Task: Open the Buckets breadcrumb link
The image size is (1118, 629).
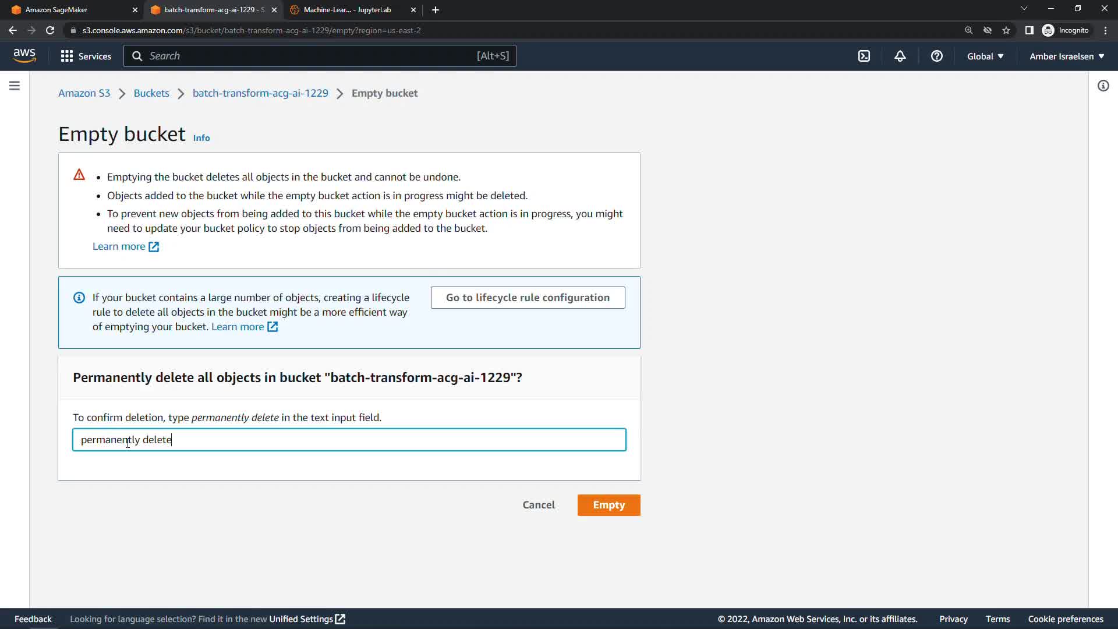Action: (151, 93)
